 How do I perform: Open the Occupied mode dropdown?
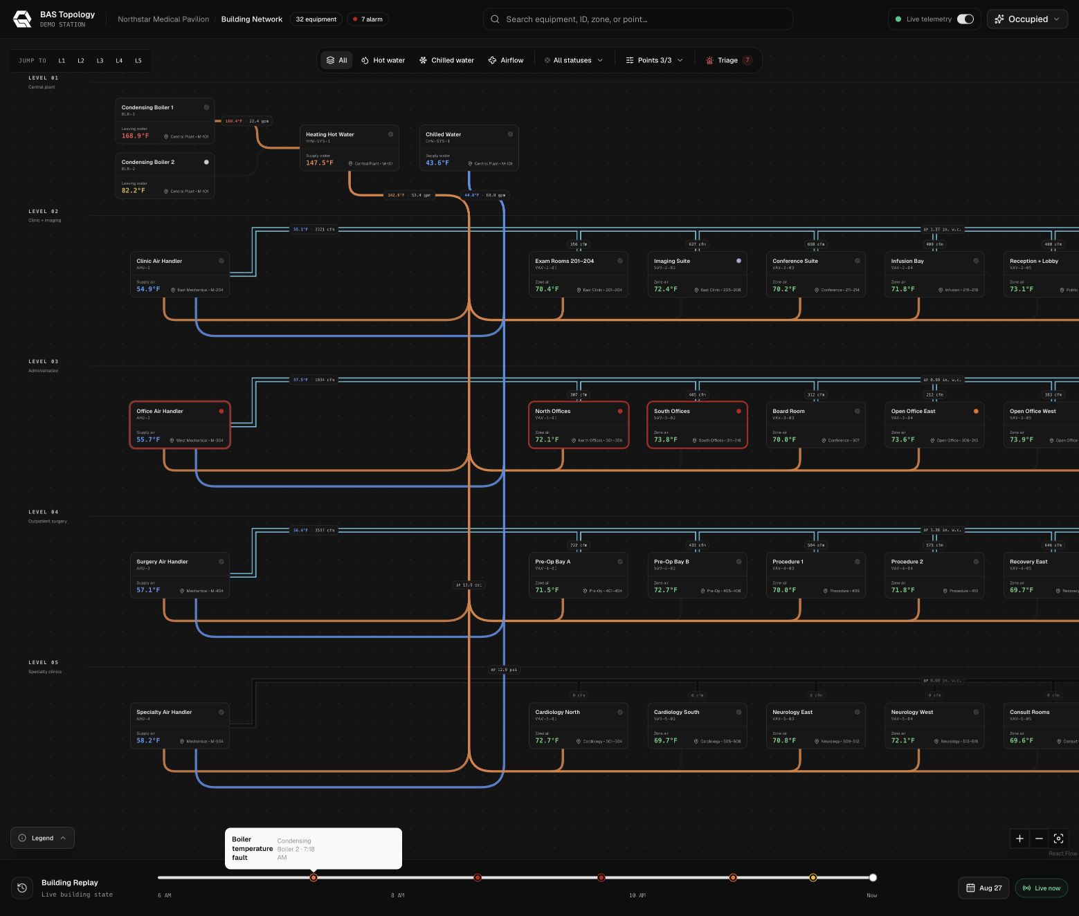[1027, 19]
